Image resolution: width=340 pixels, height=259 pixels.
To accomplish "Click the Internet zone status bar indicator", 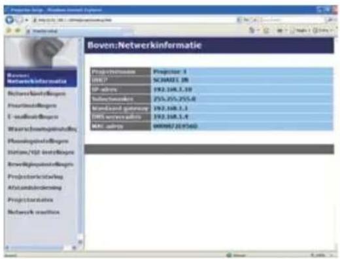I will [237, 255].
